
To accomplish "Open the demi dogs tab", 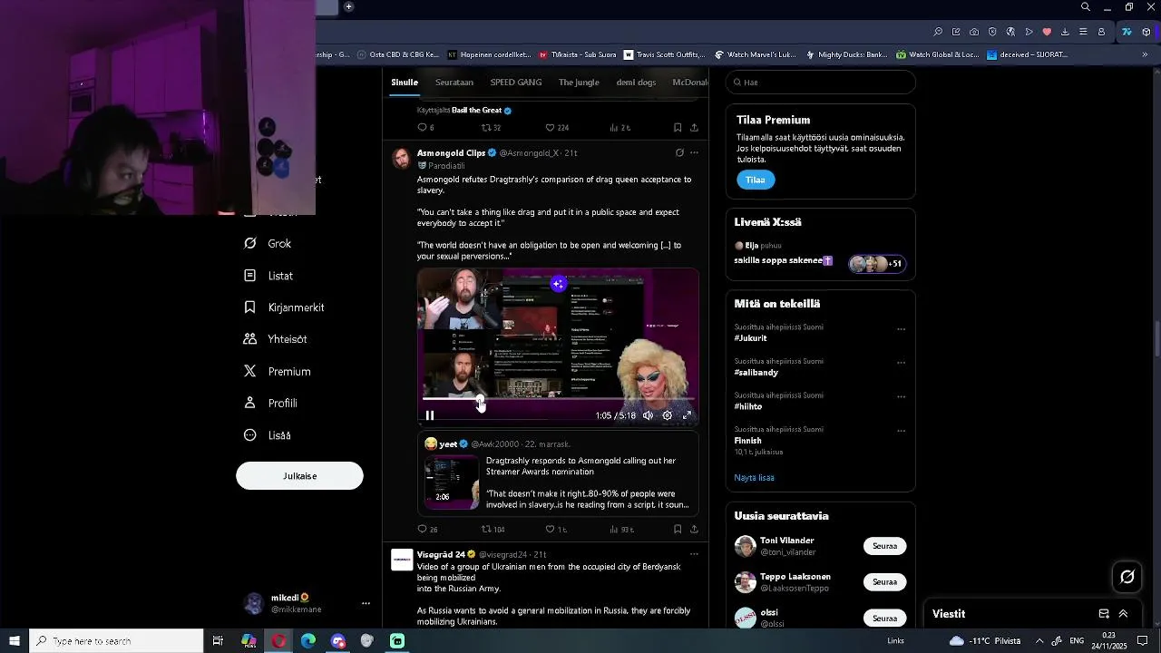I will click(x=636, y=83).
